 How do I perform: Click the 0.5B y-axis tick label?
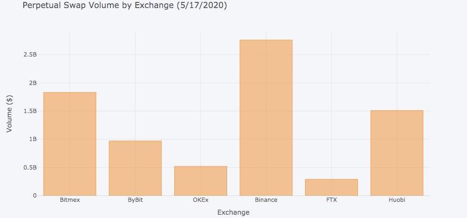point(30,168)
